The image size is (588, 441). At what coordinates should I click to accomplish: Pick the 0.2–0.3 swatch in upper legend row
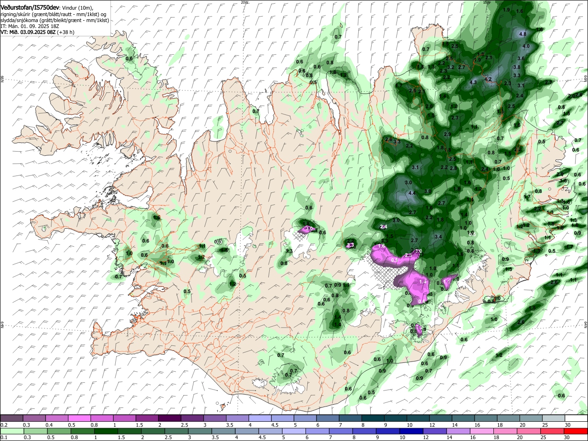coord(12,418)
